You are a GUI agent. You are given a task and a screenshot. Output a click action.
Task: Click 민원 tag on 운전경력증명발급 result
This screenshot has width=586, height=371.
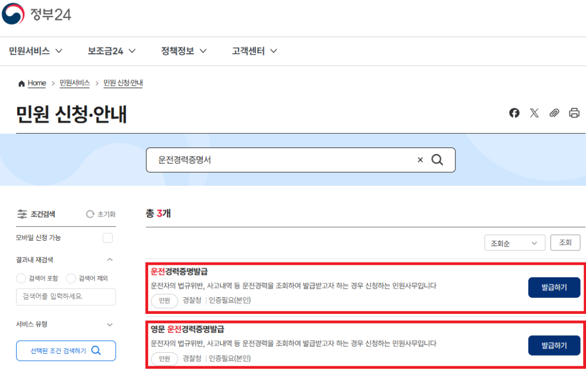[164, 301]
